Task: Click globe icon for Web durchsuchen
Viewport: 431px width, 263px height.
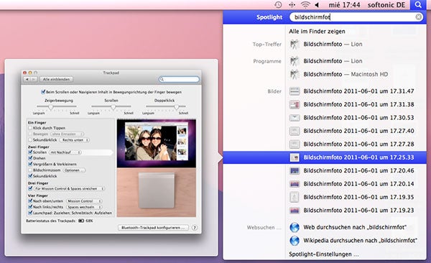Action: [295, 227]
